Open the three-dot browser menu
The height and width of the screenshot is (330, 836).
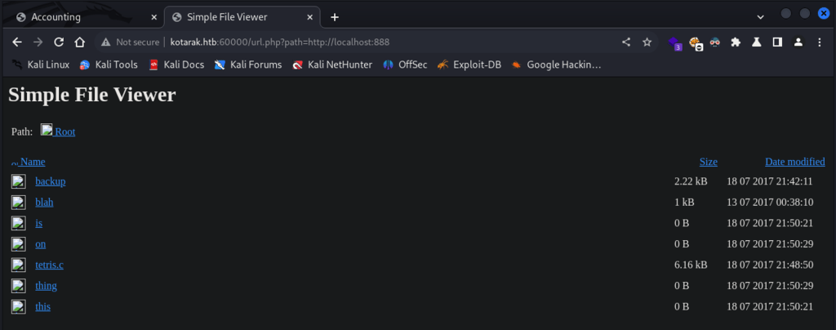pos(819,42)
